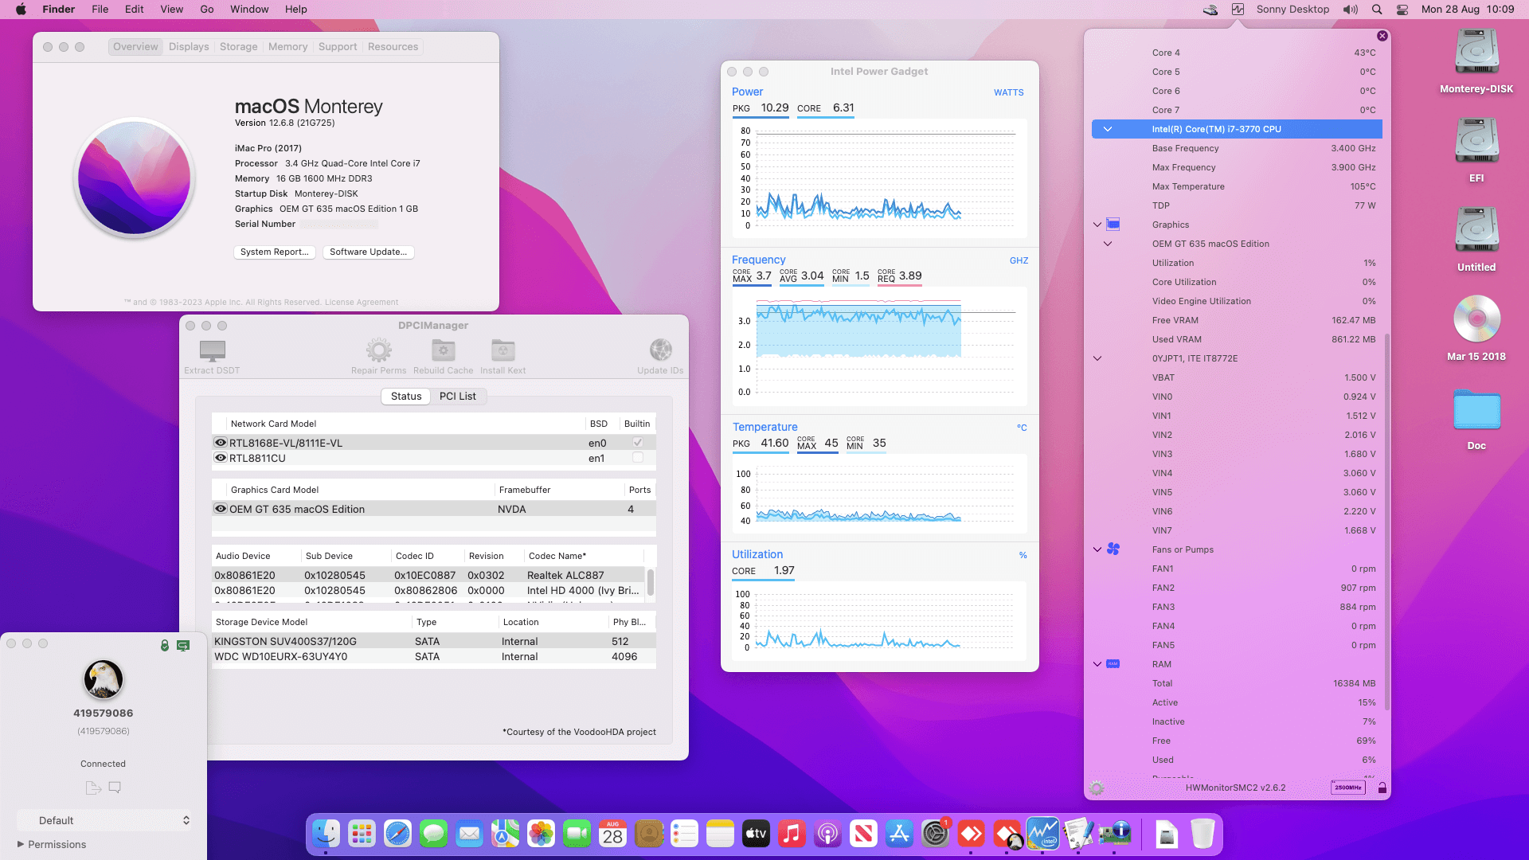Open License Agreement link
1529x860 pixels.
(362, 302)
